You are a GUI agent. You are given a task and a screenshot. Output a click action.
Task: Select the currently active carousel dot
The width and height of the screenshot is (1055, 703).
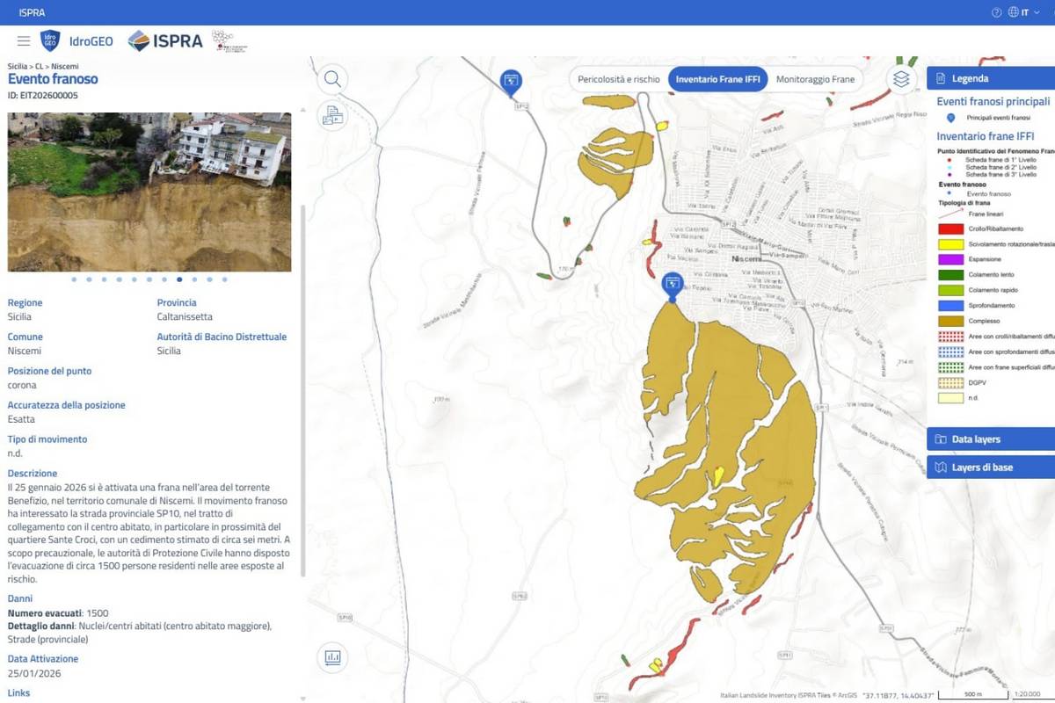[179, 279]
